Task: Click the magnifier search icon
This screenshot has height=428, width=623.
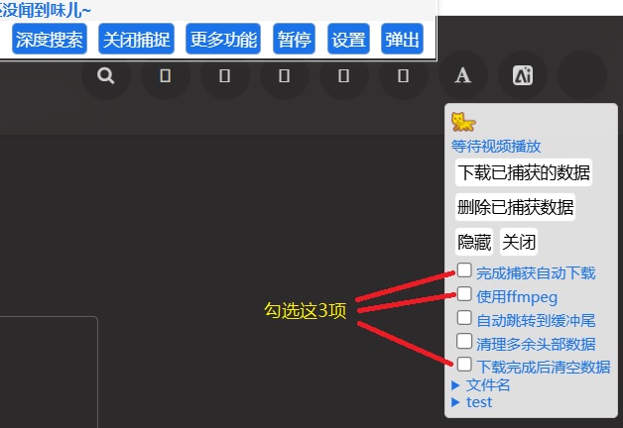Action: pyautogui.click(x=106, y=75)
